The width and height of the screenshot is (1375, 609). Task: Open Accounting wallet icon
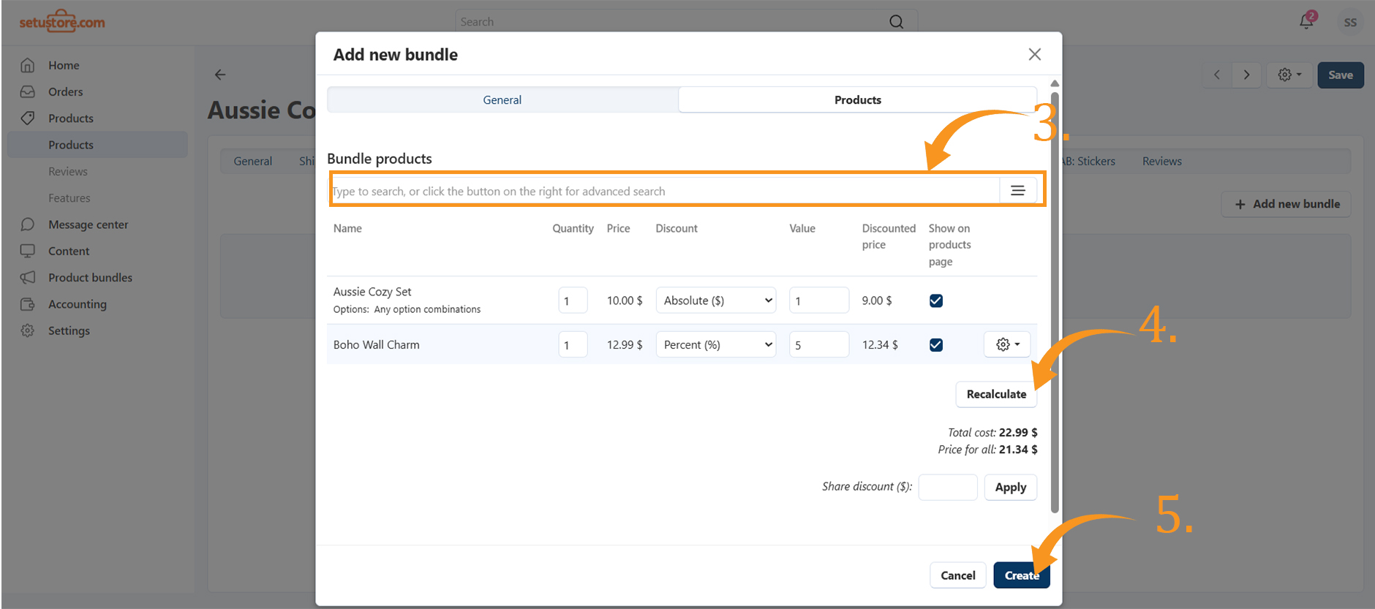[x=28, y=304]
